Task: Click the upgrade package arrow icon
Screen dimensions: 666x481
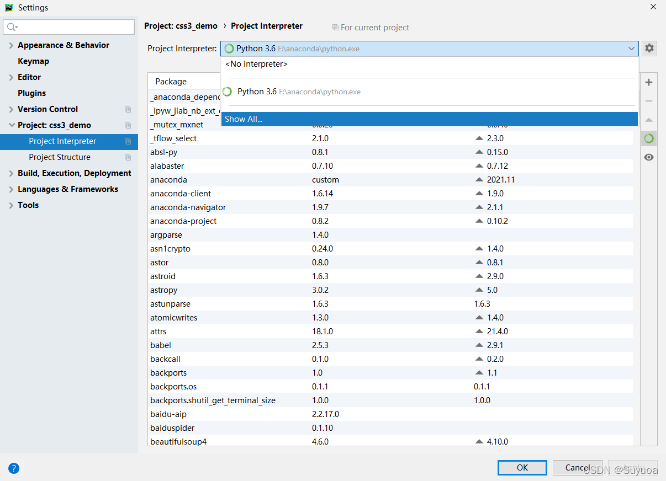Action: pos(649,120)
